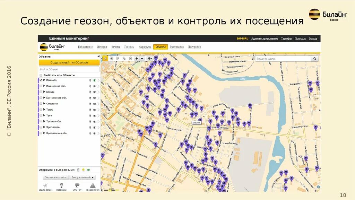Toggle the eye icon for Тверь
Viewport: 355px width, 200px height.
[94, 110]
